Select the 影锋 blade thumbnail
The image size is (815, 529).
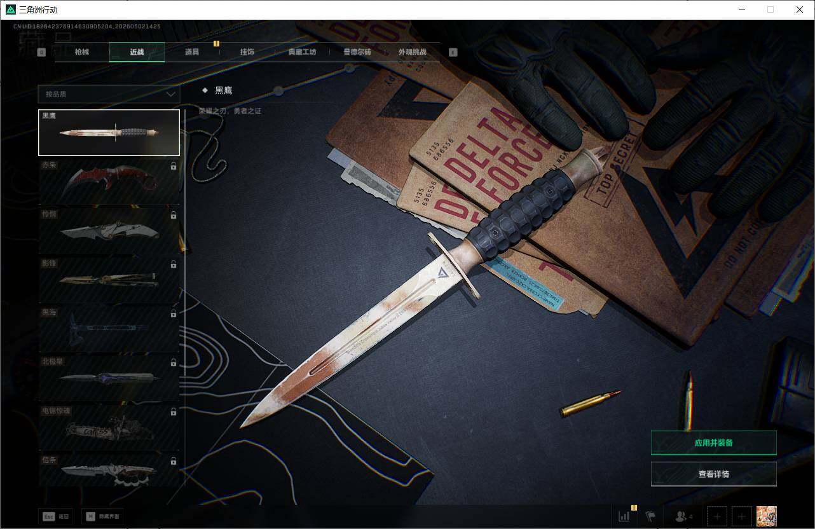pyautogui.click(x=109, y=280)
